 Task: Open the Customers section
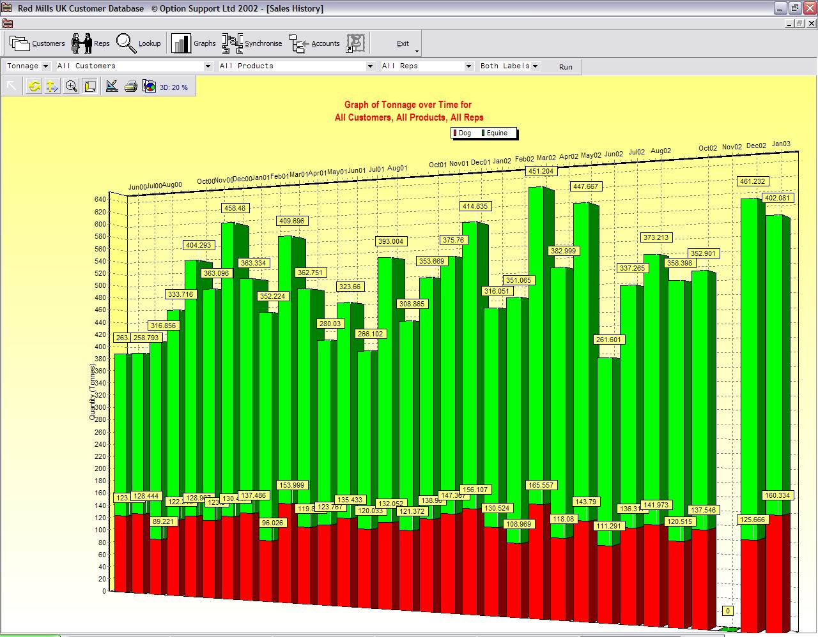point(37,43)
